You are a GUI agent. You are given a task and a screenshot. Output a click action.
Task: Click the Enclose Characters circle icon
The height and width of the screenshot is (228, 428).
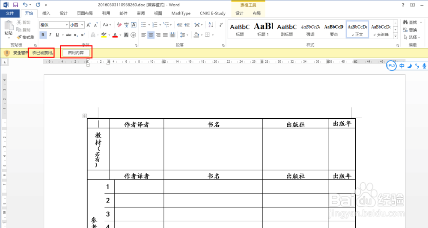(x=133, y=35)
